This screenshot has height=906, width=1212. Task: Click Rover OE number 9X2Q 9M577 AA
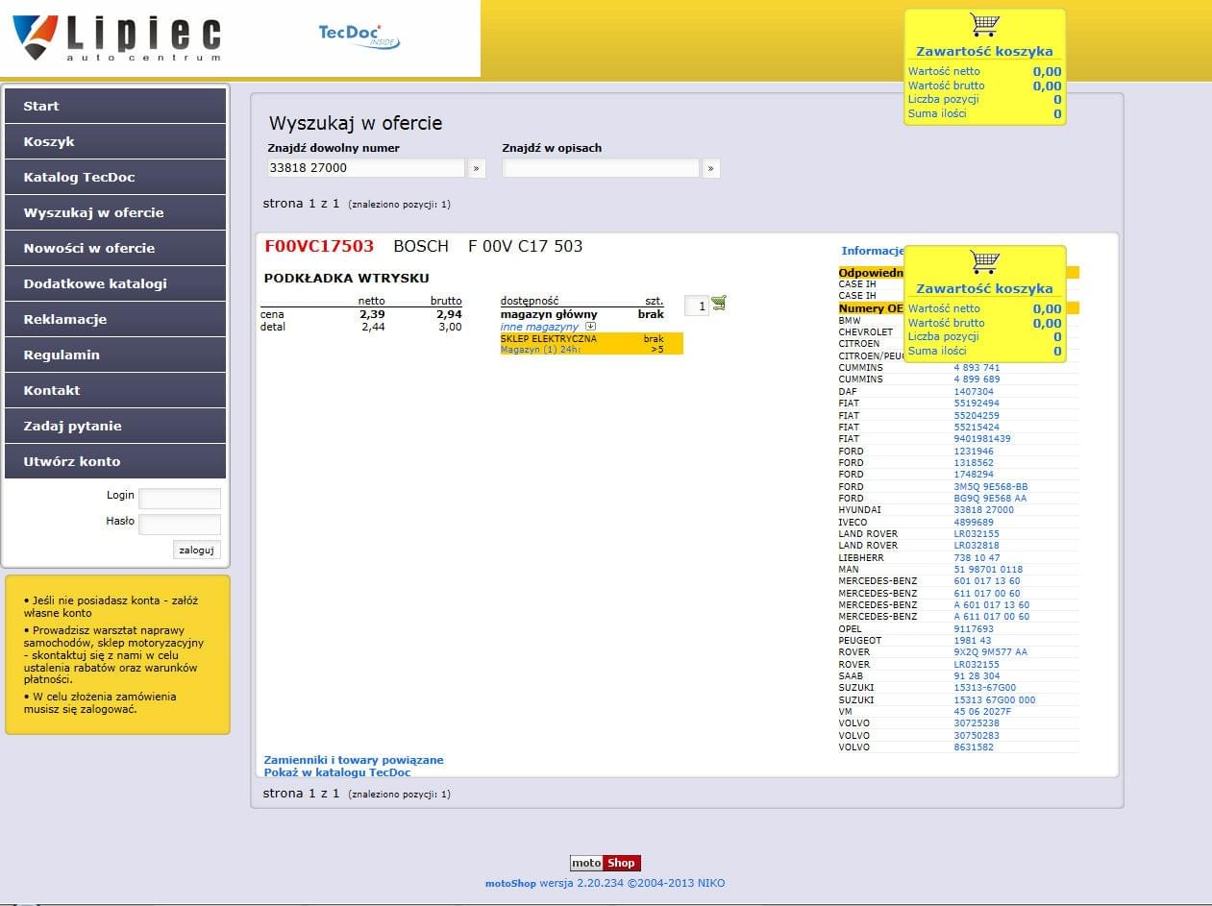coord(990,652)
